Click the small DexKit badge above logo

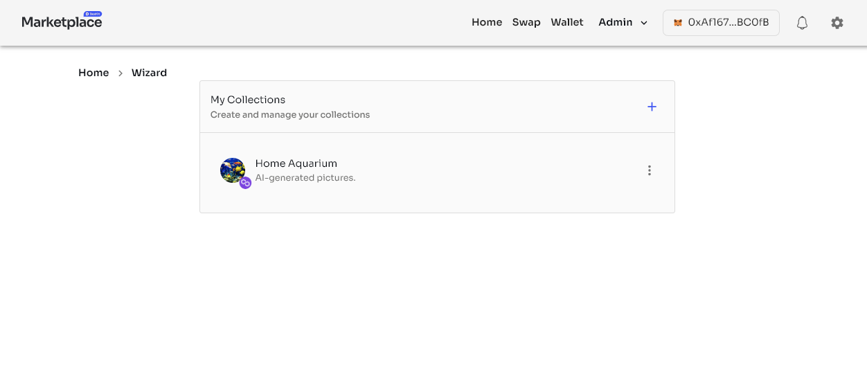click(92, 14)
